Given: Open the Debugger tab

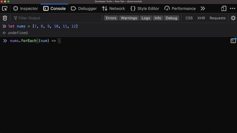Looking at the screenshot, I should [84, 8].
